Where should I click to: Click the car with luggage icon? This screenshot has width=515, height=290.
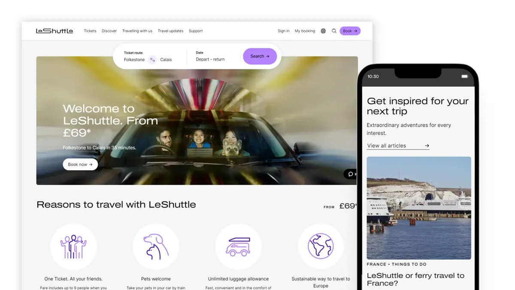(x=238, y=247)
